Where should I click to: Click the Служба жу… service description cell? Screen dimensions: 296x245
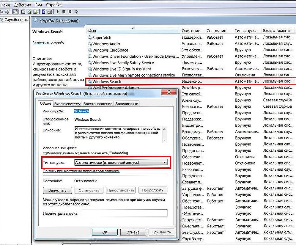click(x=193, y=239)
